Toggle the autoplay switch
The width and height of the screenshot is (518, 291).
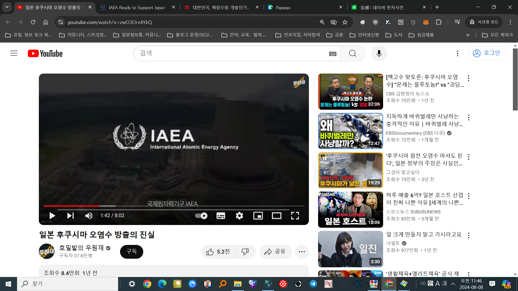(201, 216)
